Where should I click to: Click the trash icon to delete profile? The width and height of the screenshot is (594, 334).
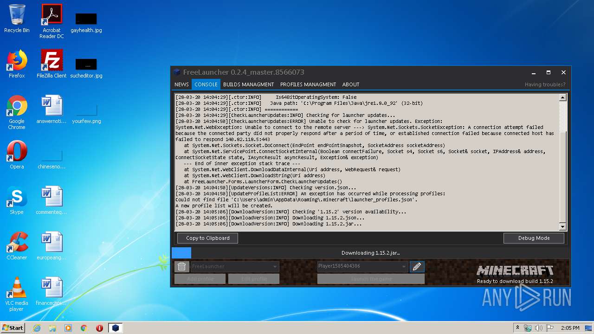pos(181,266)
